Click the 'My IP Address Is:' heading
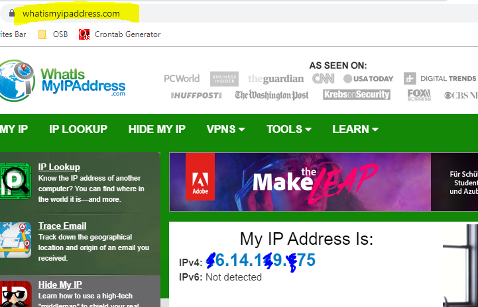478x307 pixels. pyautogui.click(x=306, y=239)
